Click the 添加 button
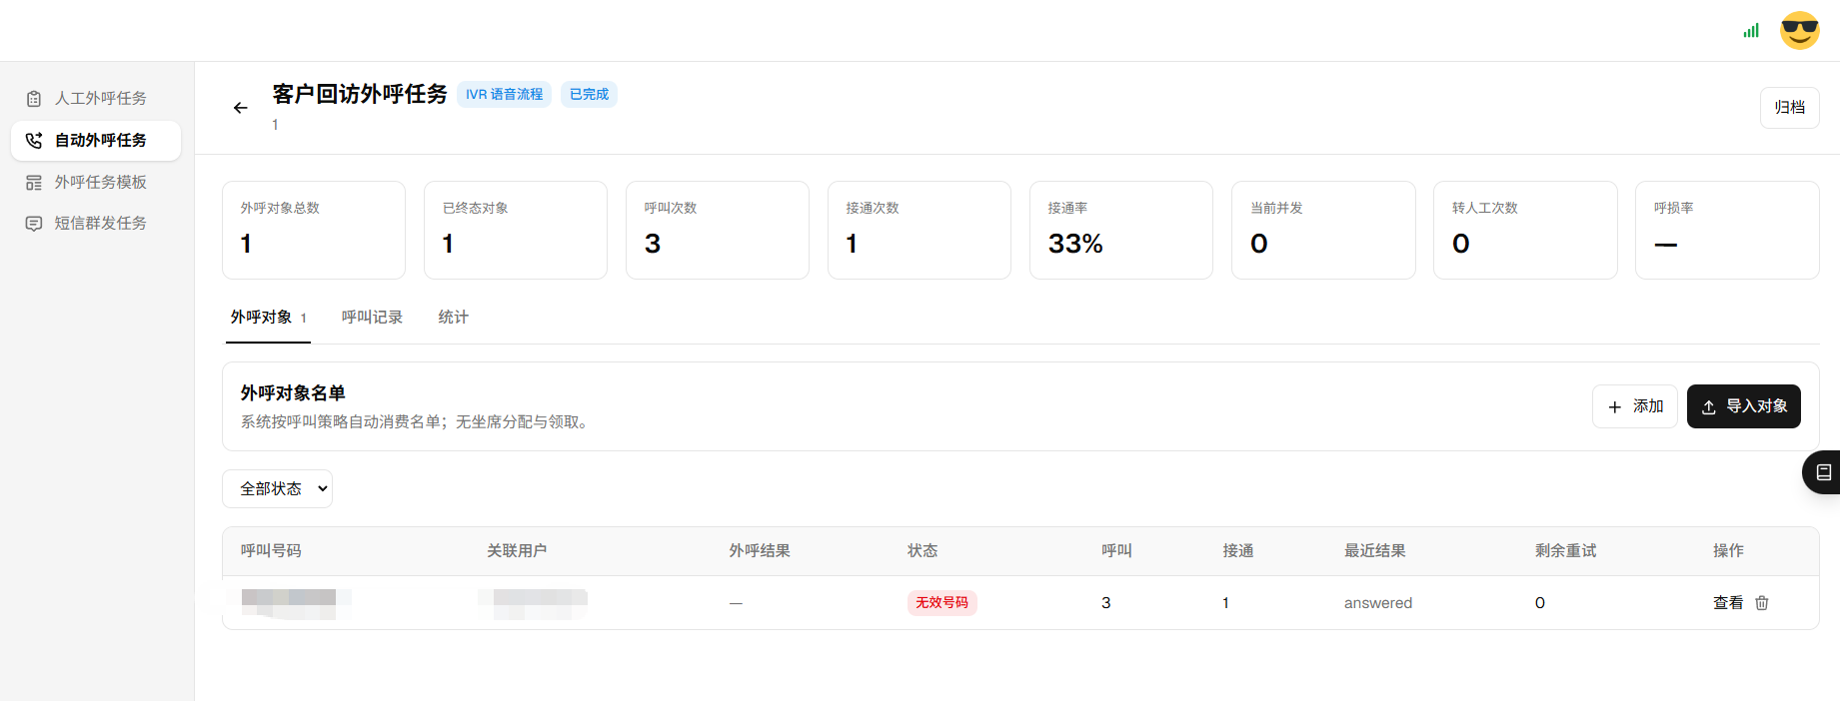The image size is (1840, 701). [1635, 406]
